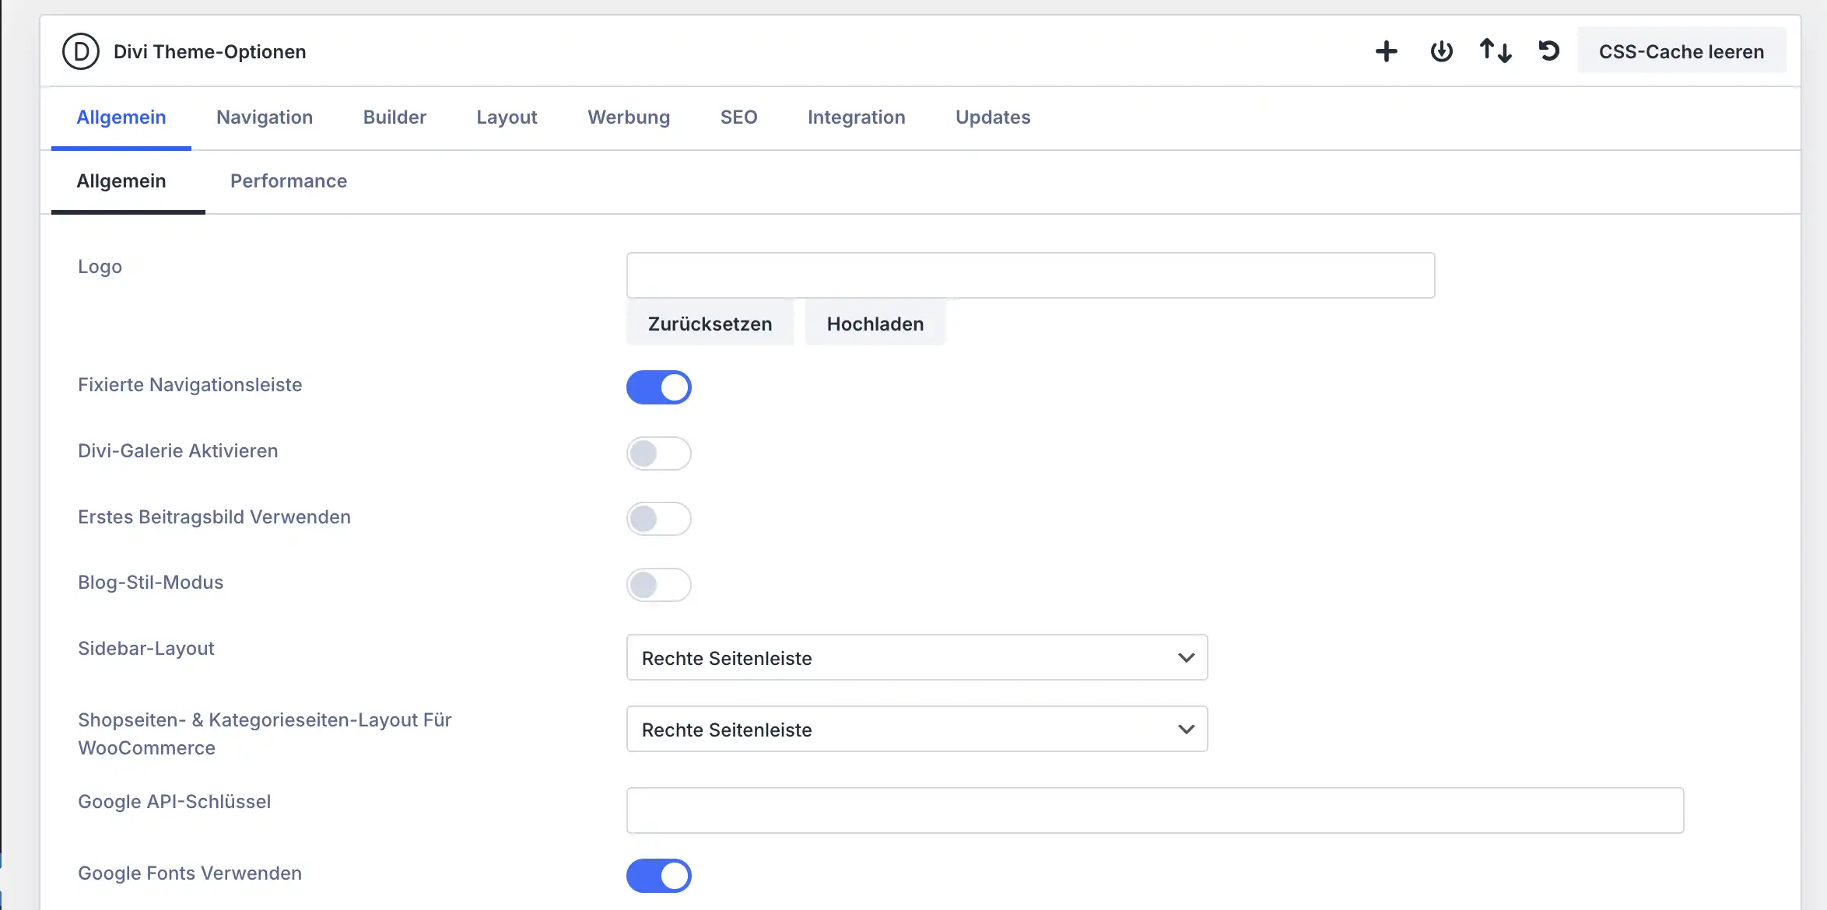1827x910 pixels.
Task: Turn on Erstes Beitragsbild Verwenden
Action: click(x=658, y=519)
